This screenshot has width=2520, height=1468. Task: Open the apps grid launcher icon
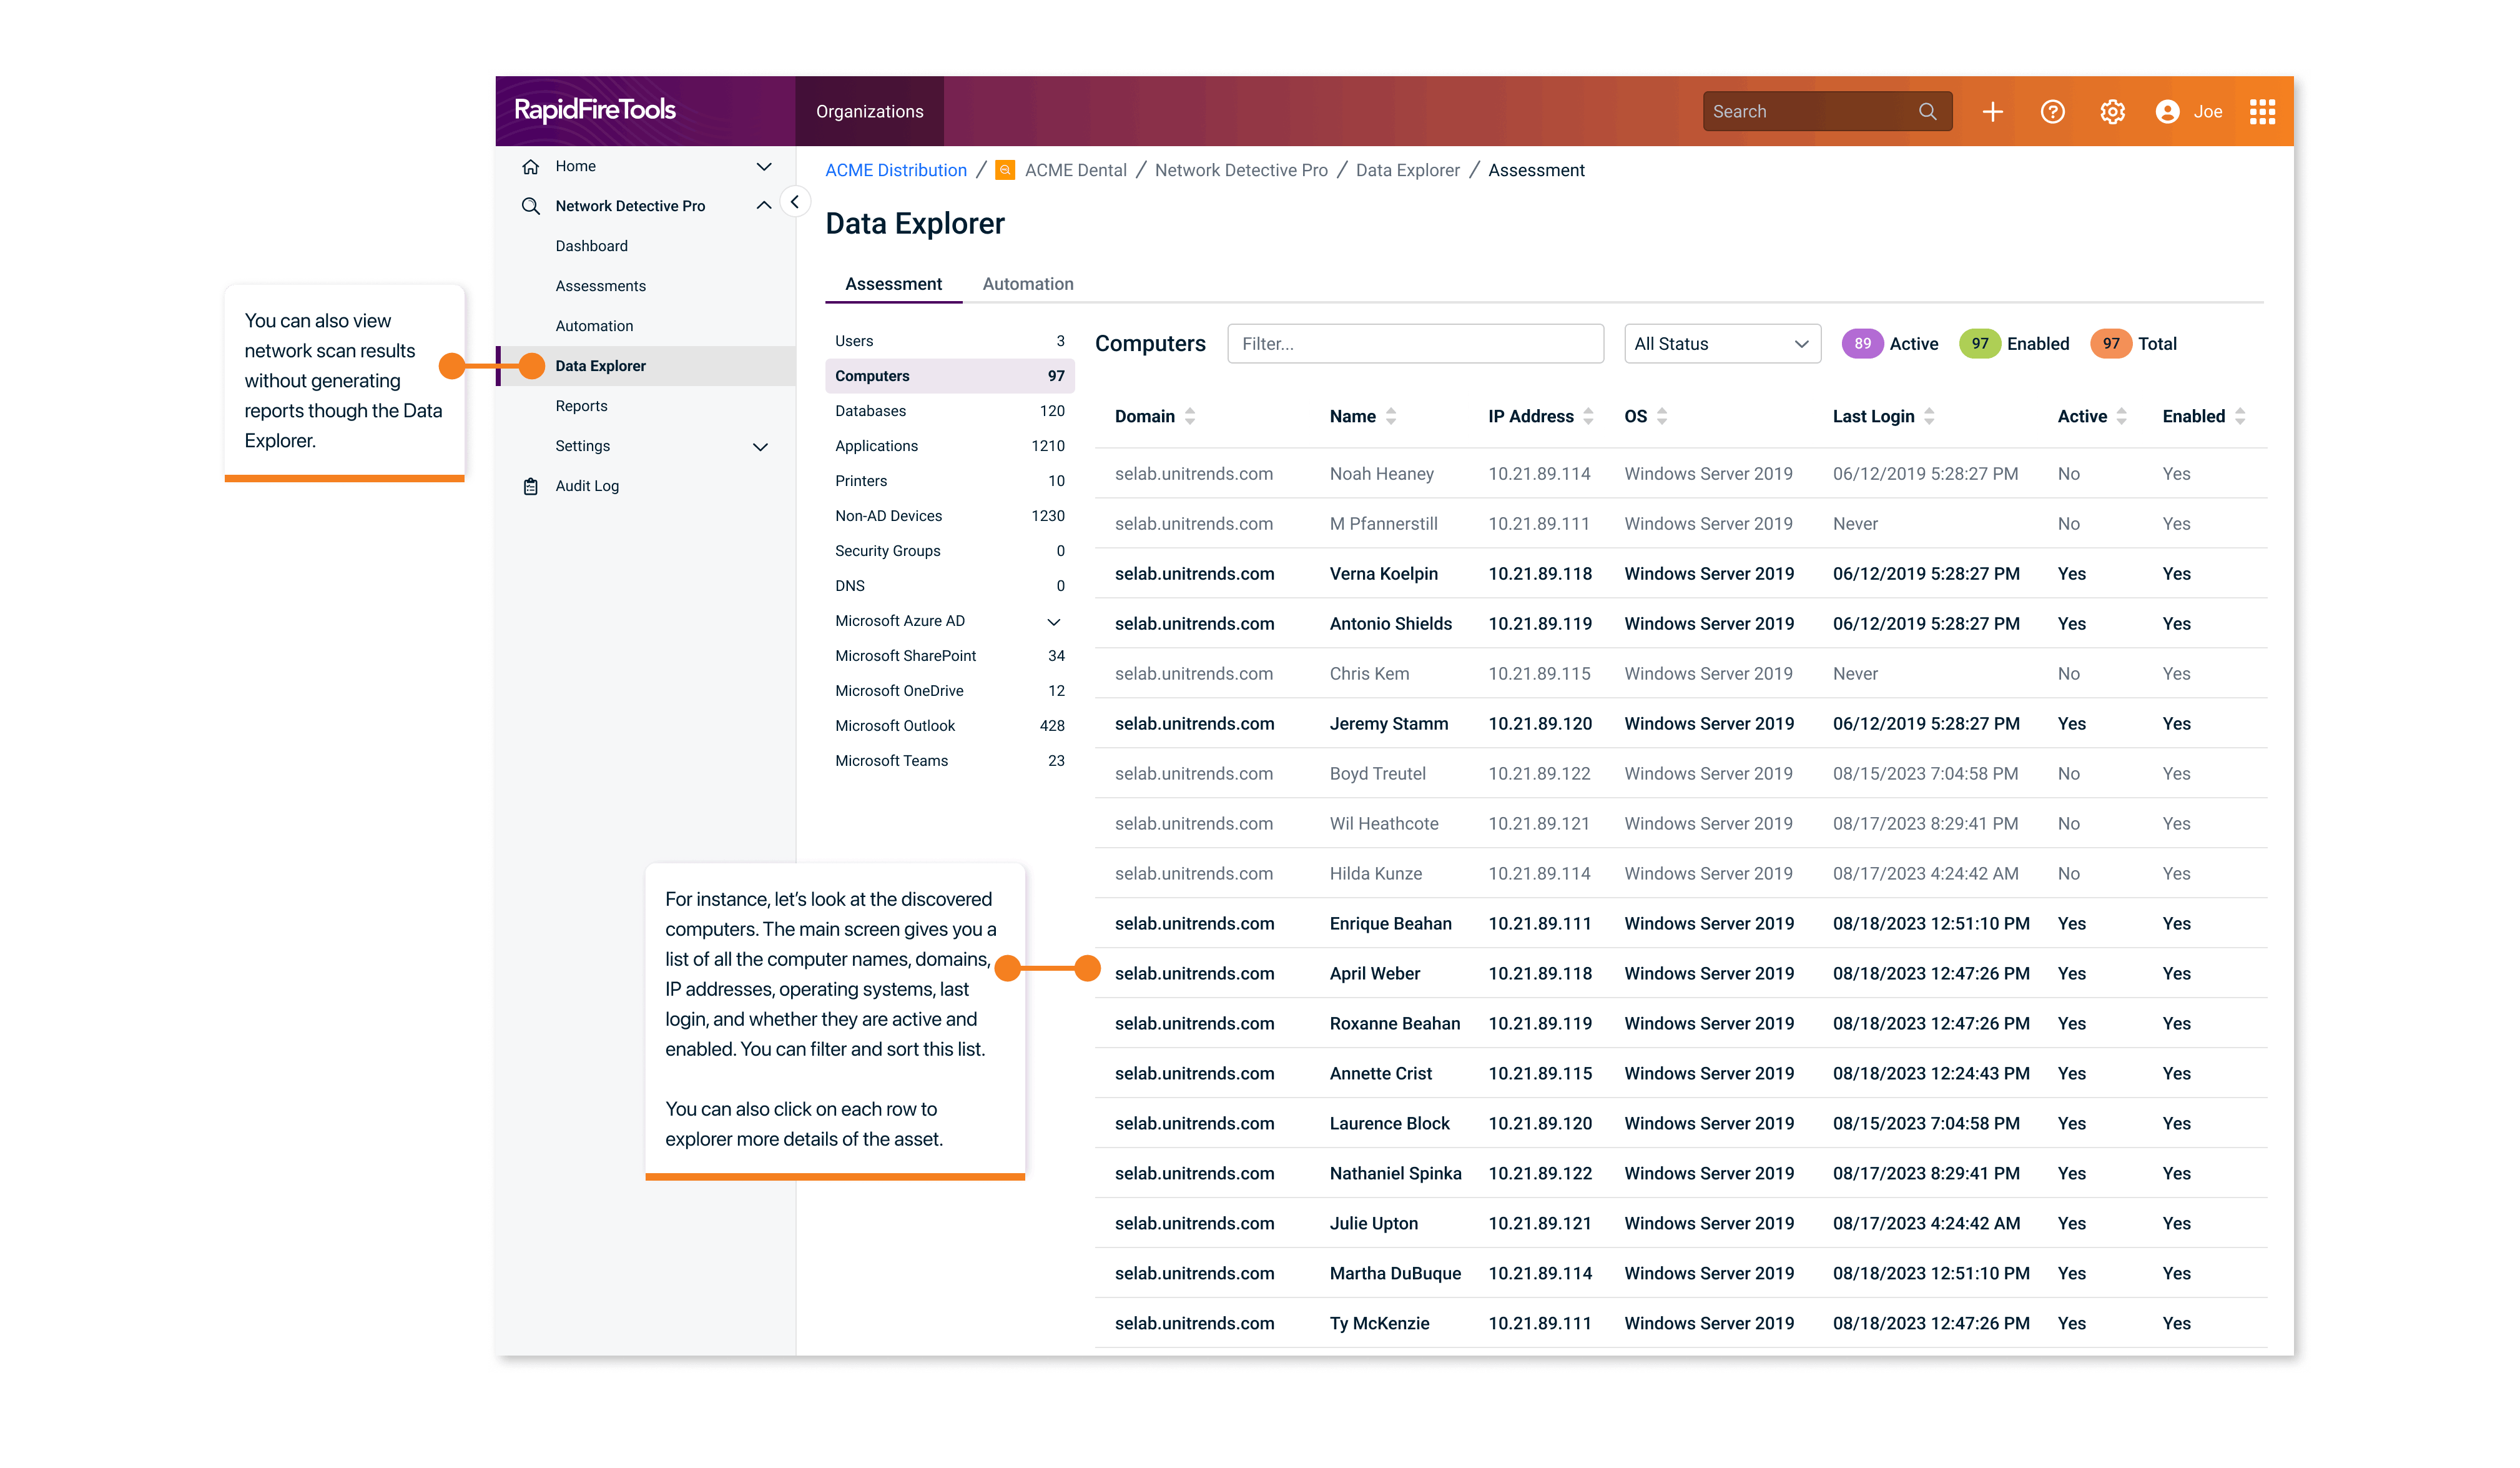click(2262, 111)
